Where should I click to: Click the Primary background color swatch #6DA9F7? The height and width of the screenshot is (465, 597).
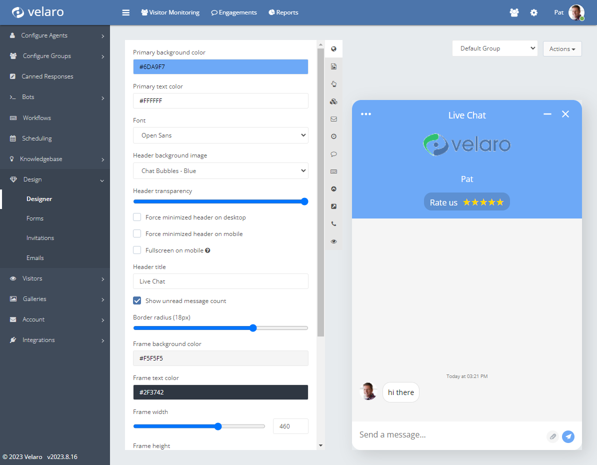pyautogui.click(x=220, y=67)
